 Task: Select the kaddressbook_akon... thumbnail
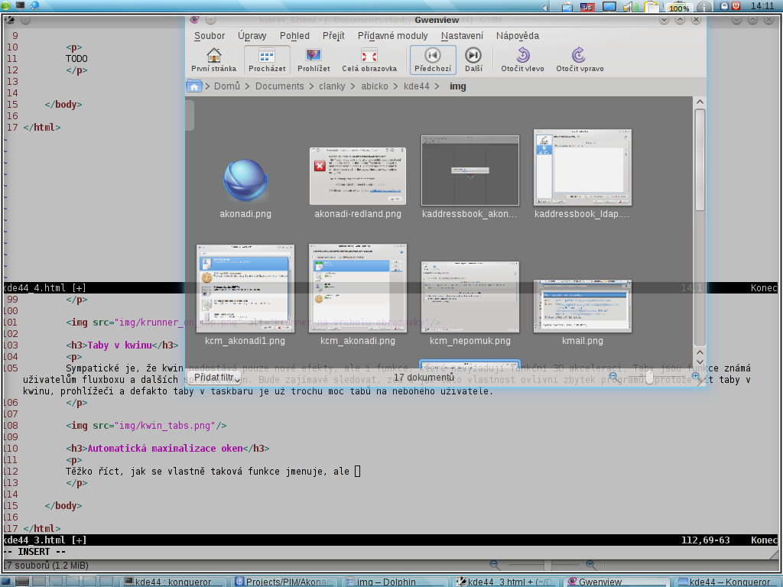tap(470, 170)
